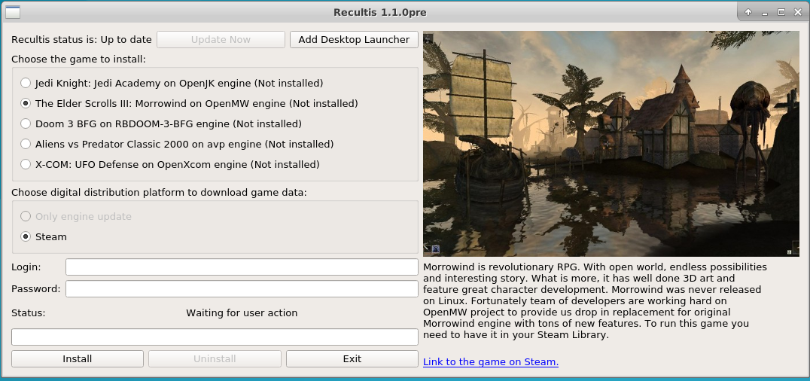Open the window menu icon in title bar
Image resolution: width=810 pixels, height=381 pixels.
(x=12, y=12)
